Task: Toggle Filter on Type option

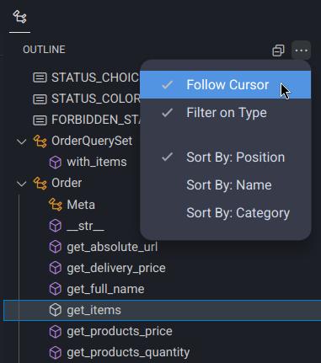Action: click(226, 113)
